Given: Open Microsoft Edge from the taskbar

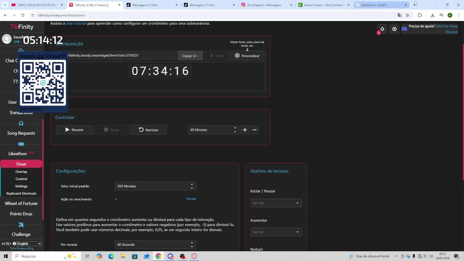Looking at the screenshot, I should (x=111, y=256).
